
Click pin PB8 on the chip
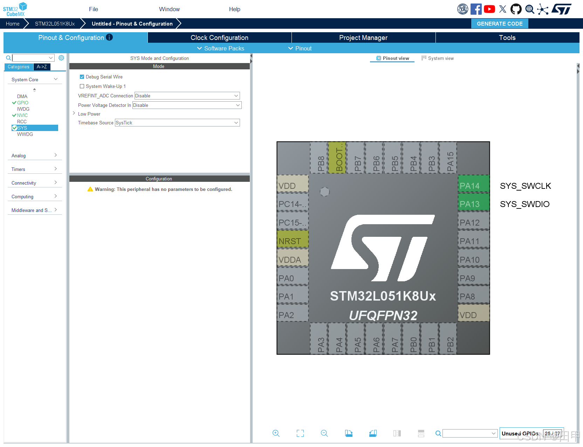[319, 157]
